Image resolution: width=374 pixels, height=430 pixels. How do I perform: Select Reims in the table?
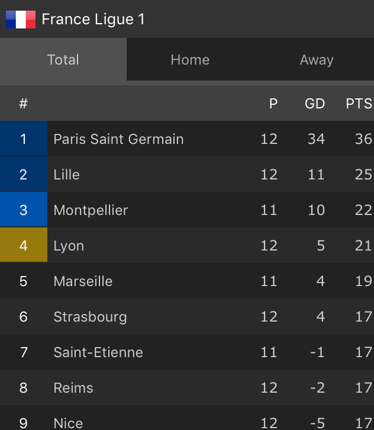point(73,388)
